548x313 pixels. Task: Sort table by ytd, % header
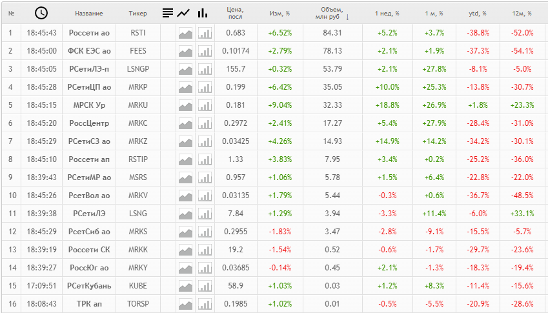pos(478,14)
